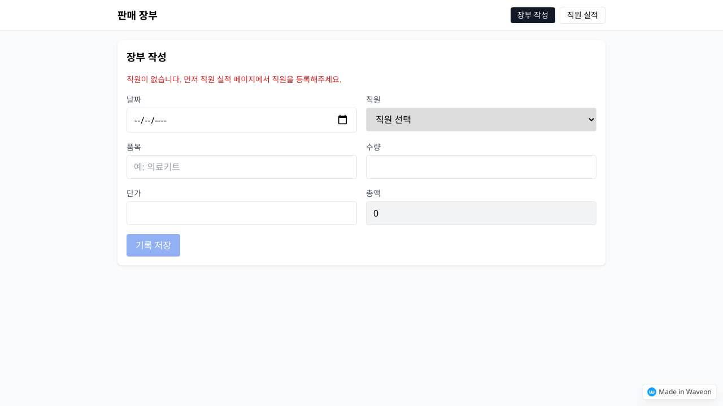Select the 장부 작성 tab
723x406 pixels.
(x=533, y=15)
